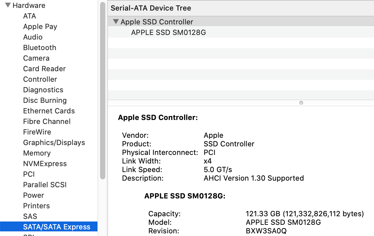Select the Apple SSD Controller tree row
The image size is (374, 236).
(241, 22)
